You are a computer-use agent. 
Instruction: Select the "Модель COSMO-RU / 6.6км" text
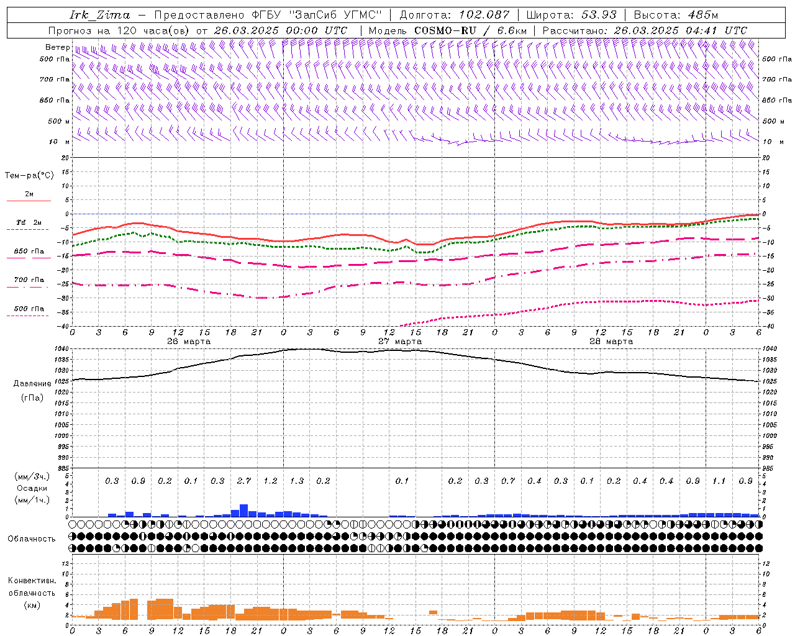point(448,30)
